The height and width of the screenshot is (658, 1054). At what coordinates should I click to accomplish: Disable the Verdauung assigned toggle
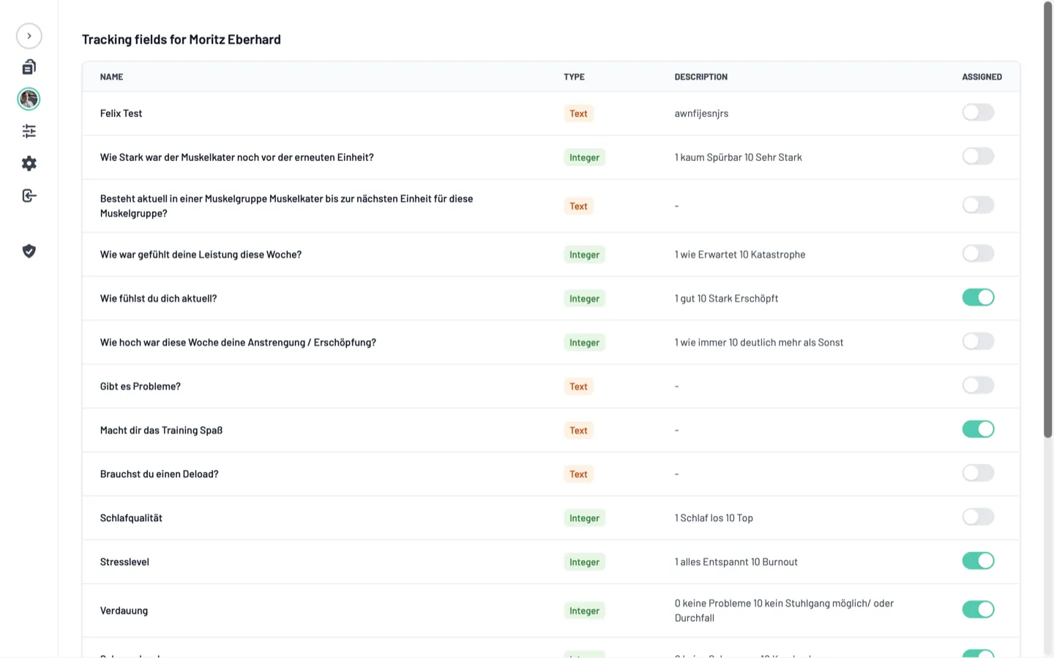click(978, 609)
